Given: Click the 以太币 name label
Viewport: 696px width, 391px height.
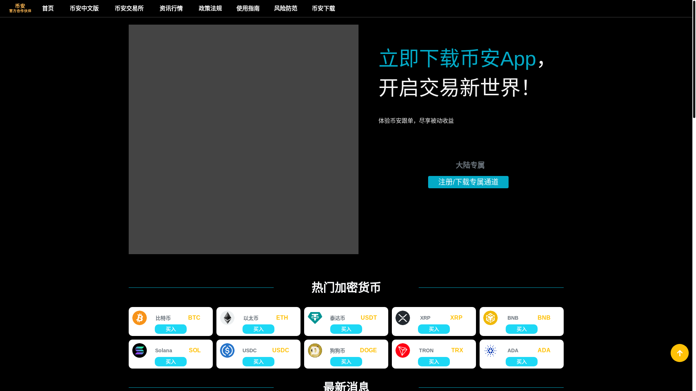Looking at the screenshot, I should click(x=251, y=318).
